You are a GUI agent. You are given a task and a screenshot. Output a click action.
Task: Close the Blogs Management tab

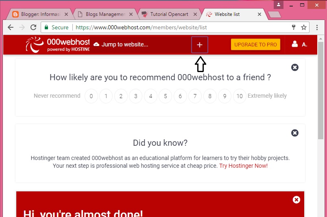[131, 14]
